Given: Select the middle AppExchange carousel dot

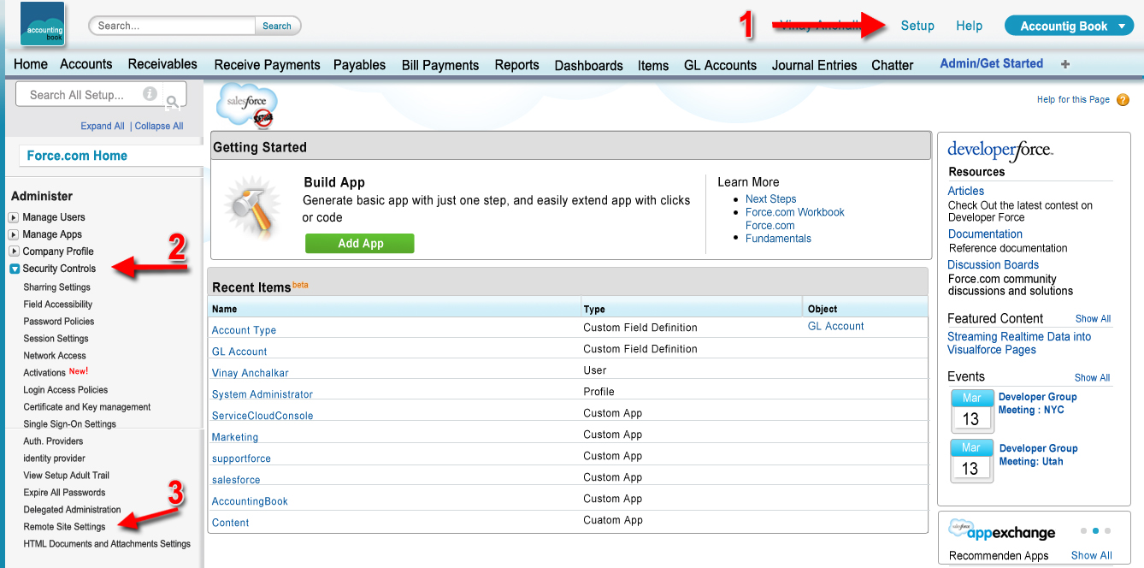Looking at the screenshot, I should tap(1095, 531).
